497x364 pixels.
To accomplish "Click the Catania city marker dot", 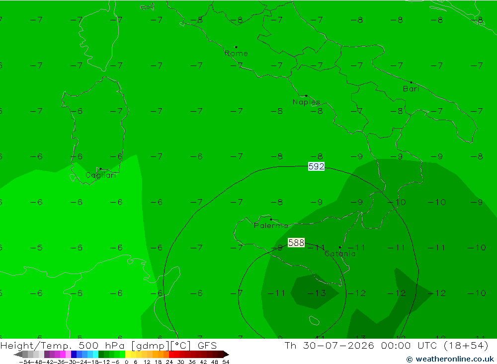I will (340, 247).
